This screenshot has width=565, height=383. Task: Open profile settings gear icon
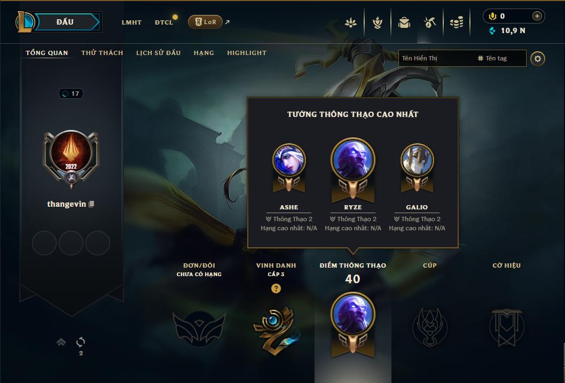pos(538,58)
